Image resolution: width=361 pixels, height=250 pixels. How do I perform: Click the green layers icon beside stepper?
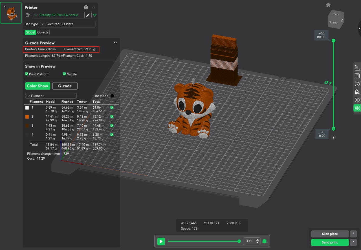coord(264,241)
